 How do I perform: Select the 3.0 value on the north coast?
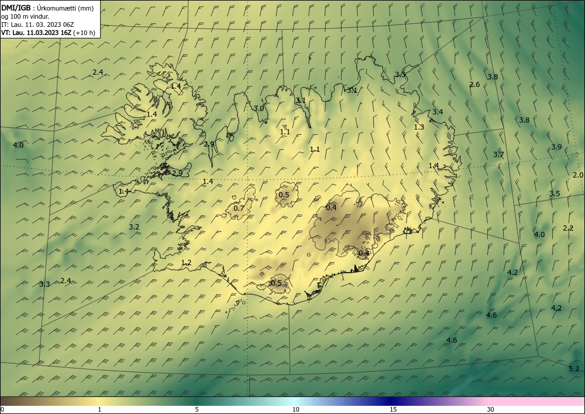(x=259, y=109)
